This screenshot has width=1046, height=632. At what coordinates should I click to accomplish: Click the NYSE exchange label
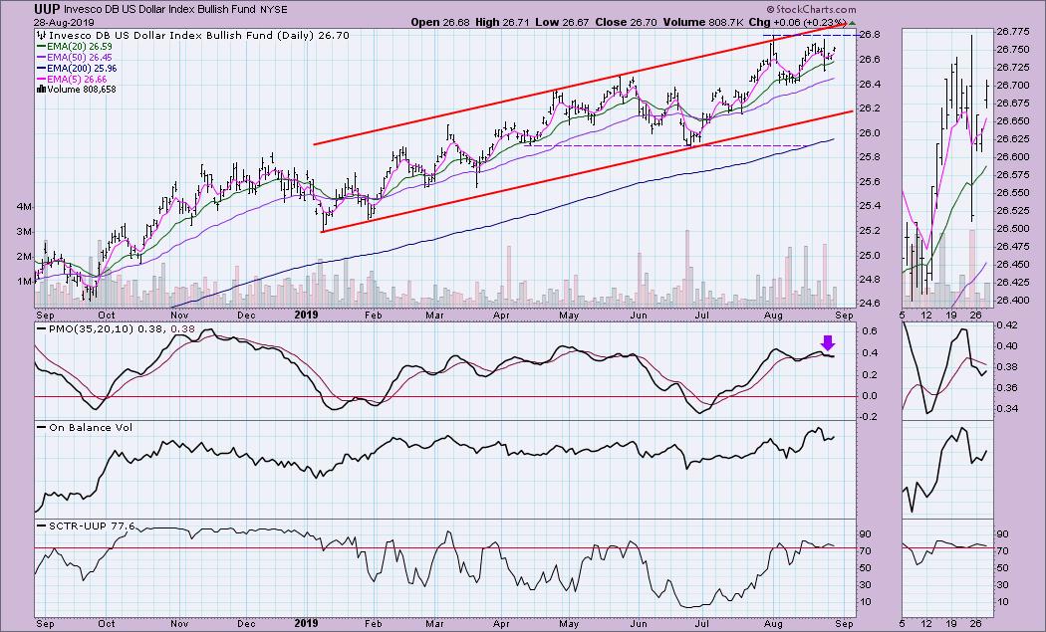pos(274,10)
